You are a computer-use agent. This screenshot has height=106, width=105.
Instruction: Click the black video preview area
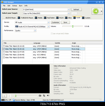coord(26,79)
